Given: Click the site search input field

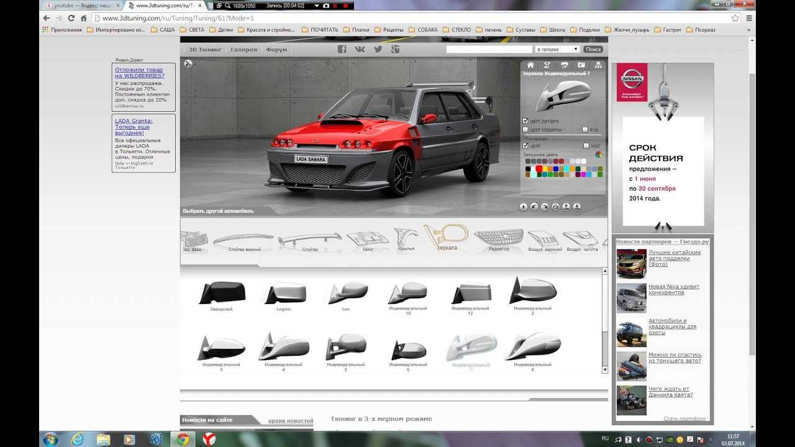Looking at the screenshot, I should (x=489, y=49).
